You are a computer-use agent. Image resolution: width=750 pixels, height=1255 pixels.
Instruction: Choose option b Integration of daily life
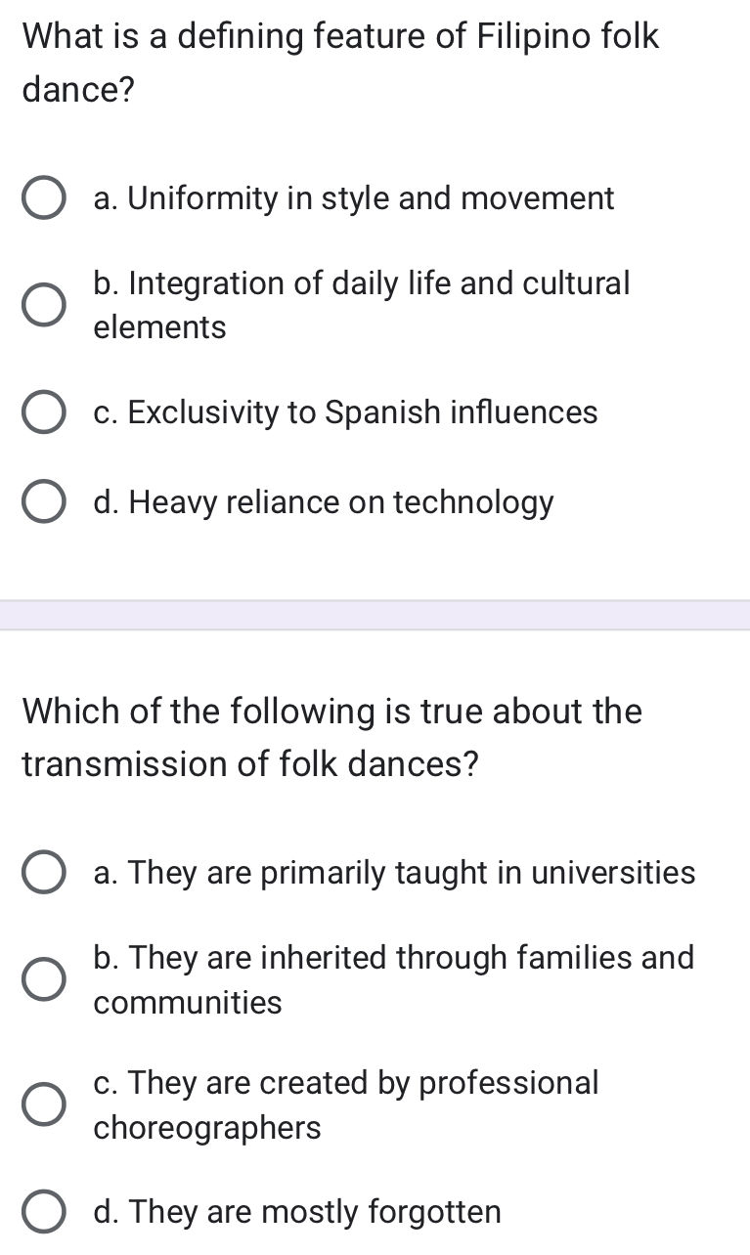click(43, 304)
